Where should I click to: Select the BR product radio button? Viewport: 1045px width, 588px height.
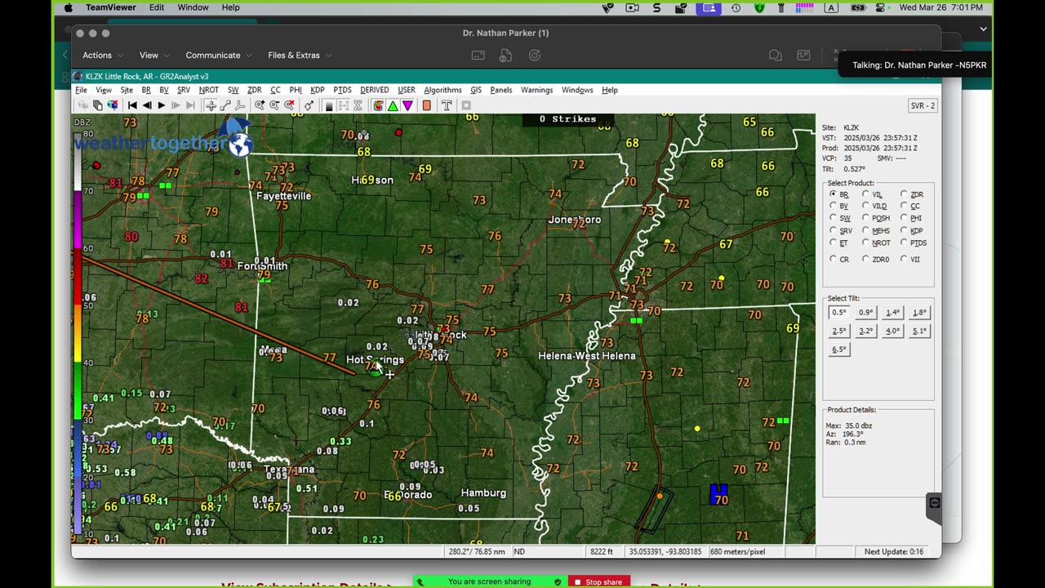[833, 194]
